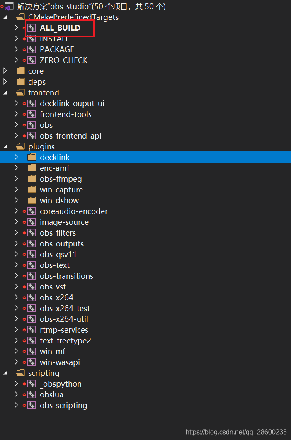Select the obs-frontend-api project label
This screenshot has width=291, height=440.
coord(70,136)
